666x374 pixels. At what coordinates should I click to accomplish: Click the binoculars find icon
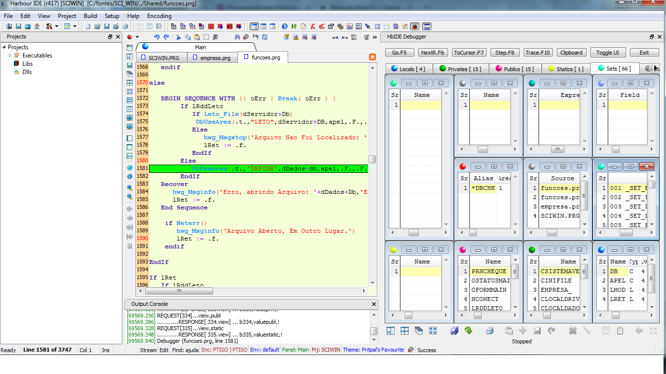click(x=237, y=37)
